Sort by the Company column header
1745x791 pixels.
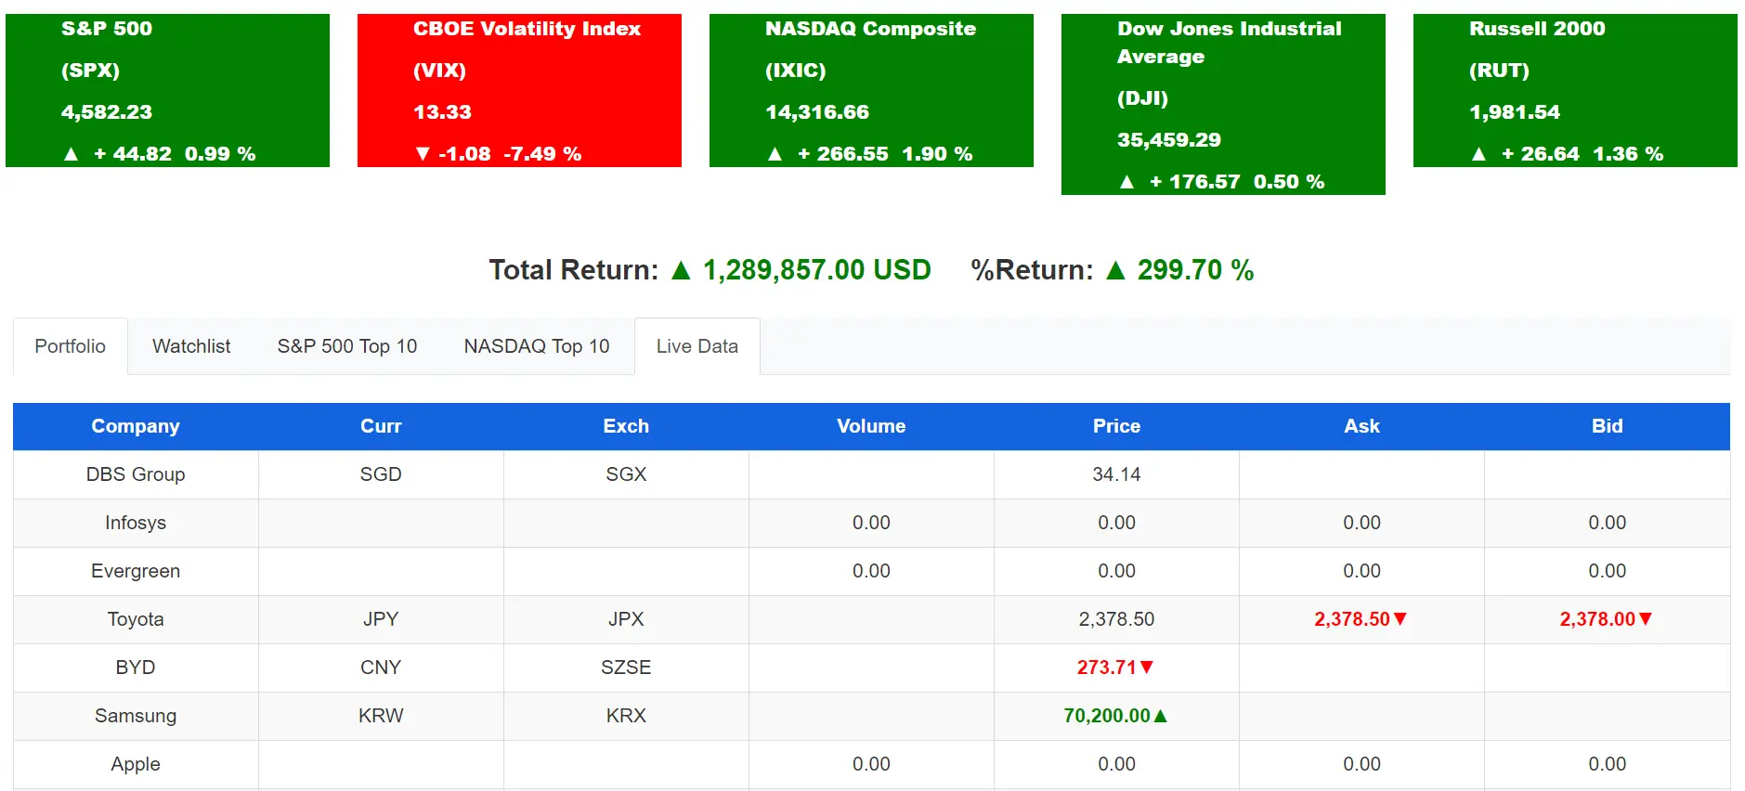click(136, 426)
